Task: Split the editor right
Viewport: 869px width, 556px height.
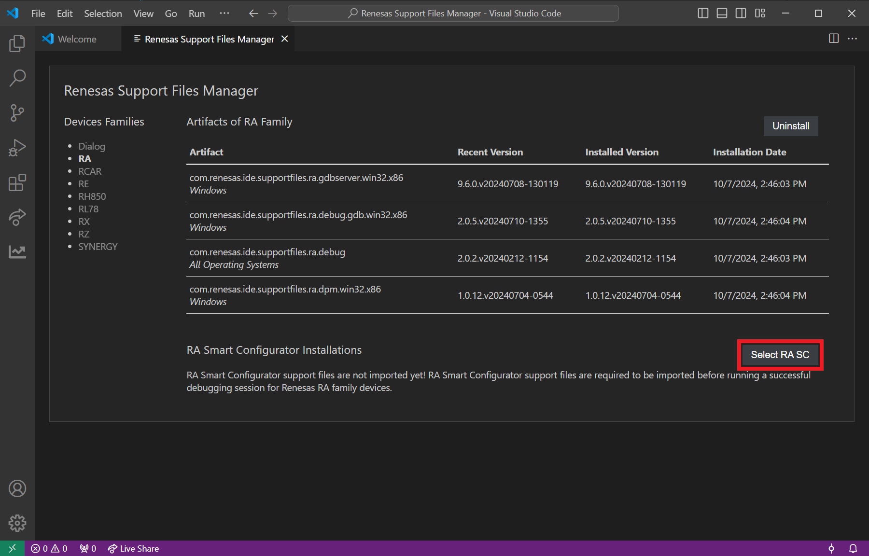Action: pos(834,39)
